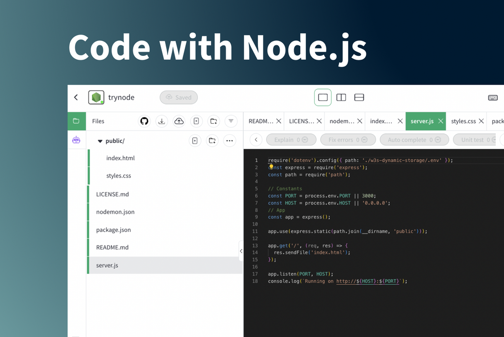Select the Files panel folder icon

(x=77, y=121)
